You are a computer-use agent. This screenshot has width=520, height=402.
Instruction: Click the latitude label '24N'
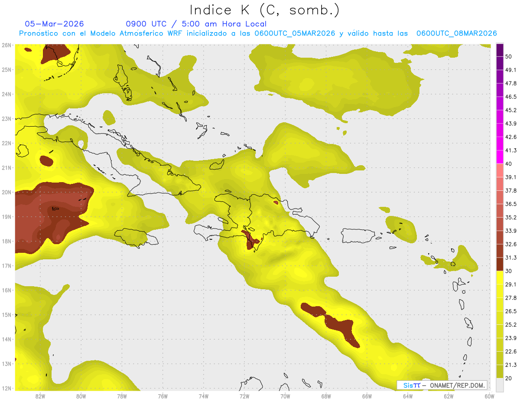click(6, 94)
